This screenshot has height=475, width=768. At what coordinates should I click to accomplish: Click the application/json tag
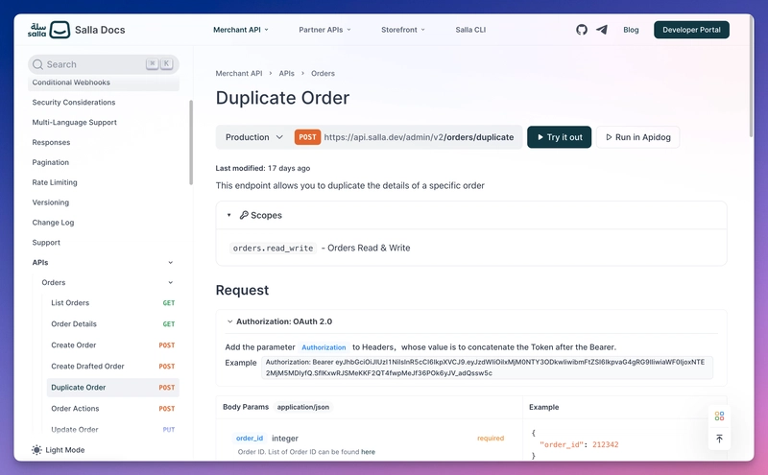point(303,407)
